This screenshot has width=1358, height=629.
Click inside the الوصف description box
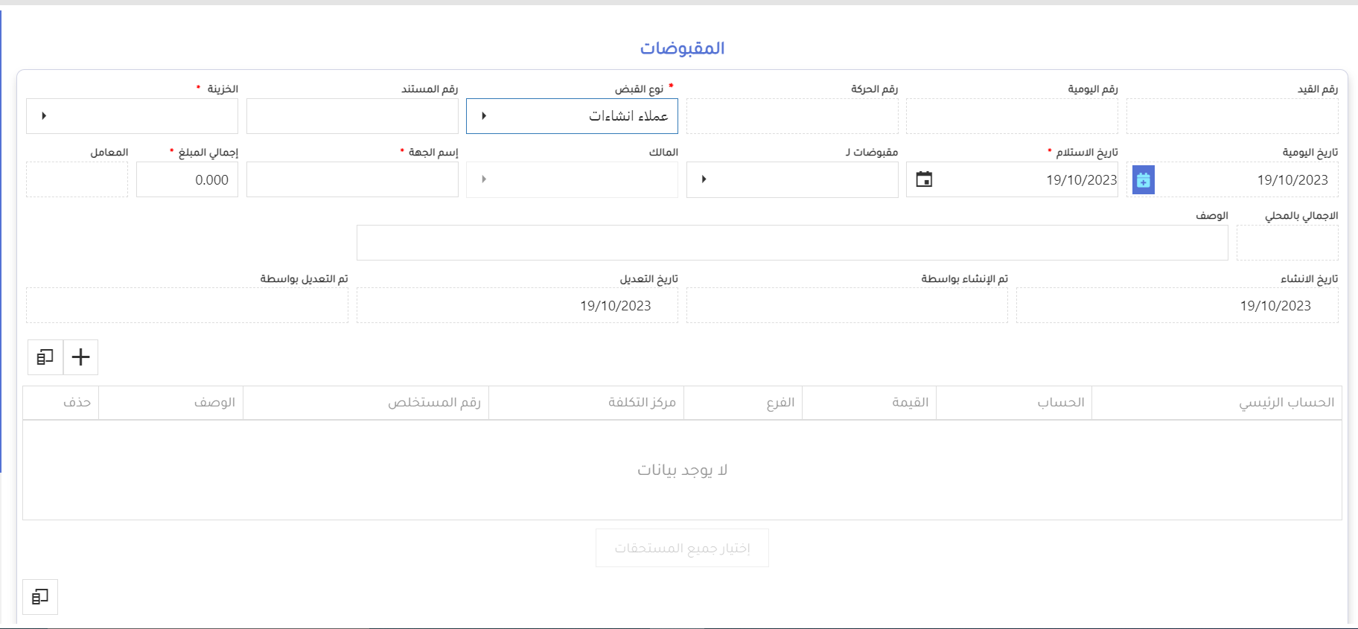point(791,243)
